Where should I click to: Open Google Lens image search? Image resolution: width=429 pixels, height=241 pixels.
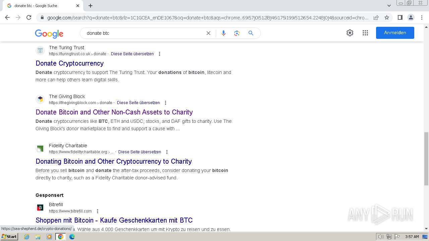click(x=237, y=33)
